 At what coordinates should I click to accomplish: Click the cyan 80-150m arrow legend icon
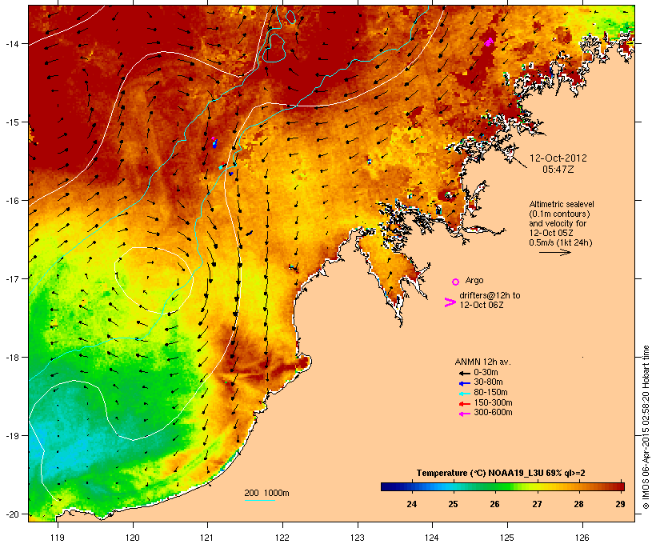click(464, 394)
